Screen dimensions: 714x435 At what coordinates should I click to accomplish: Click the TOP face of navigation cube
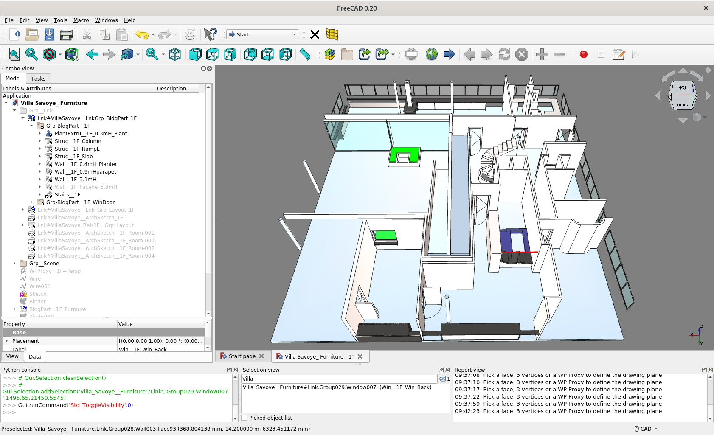click(682, 88)
